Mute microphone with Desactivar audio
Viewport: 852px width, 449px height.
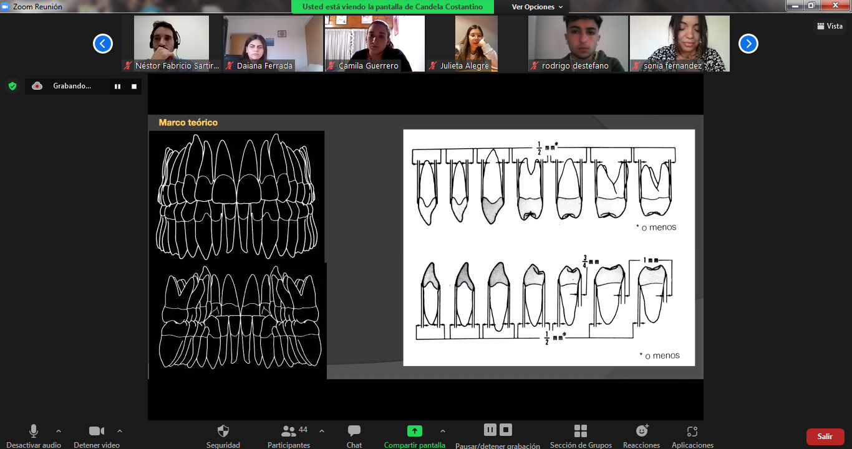pyautogui.click(x=34, y=432)
